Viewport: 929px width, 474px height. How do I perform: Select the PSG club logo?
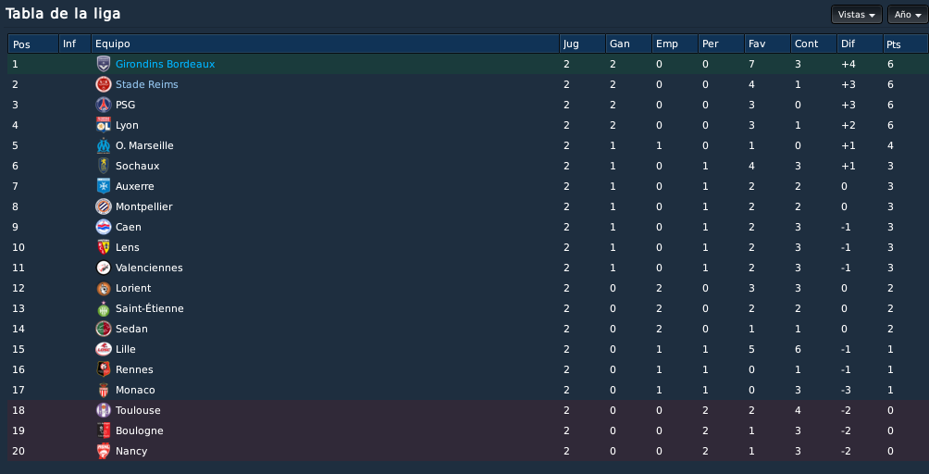pos(104,105)
